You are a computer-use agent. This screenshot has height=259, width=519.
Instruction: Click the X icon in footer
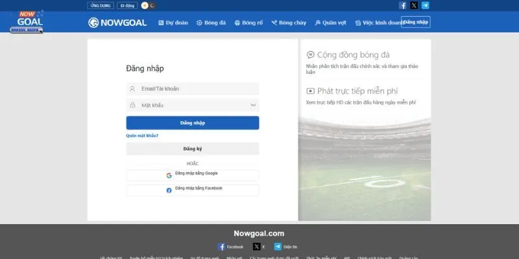pyautogui.click(x=257, y=247)
